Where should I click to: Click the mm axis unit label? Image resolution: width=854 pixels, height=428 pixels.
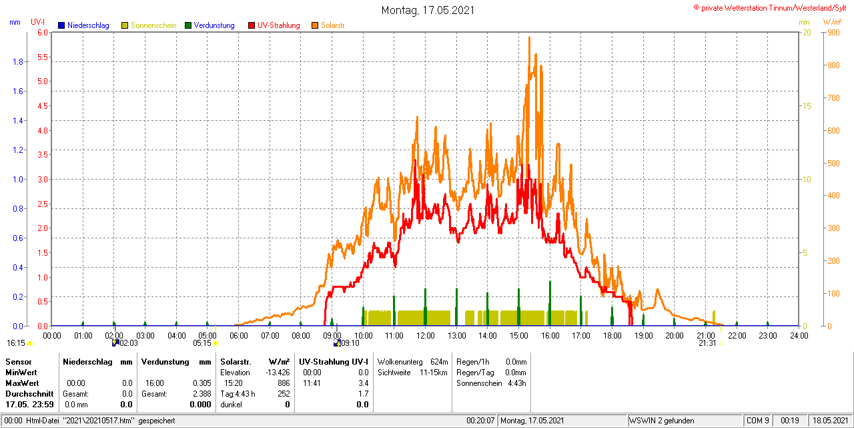(x=15, y=22)
